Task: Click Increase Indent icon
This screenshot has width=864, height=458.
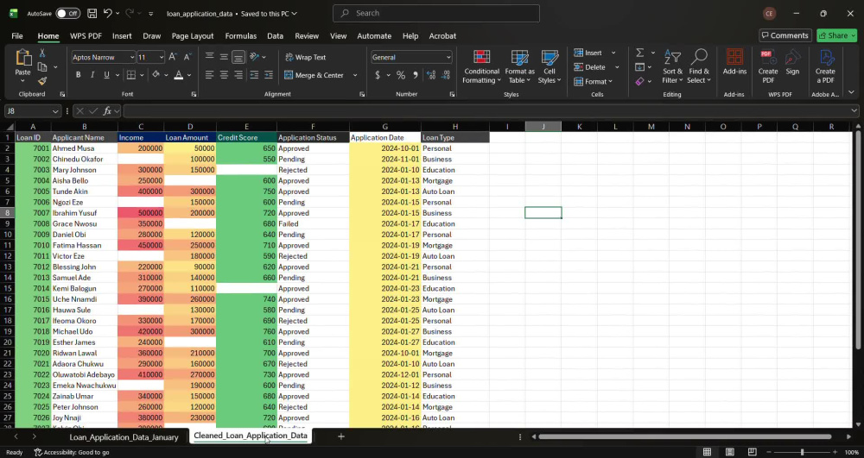Action: coord(269,75)
